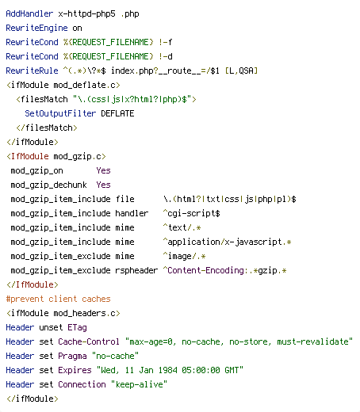The width and height of the screenshot is (360, 412).
Task: Click the IfModule mod_gzip.c opening tag
Action: (x=56, y=156)
